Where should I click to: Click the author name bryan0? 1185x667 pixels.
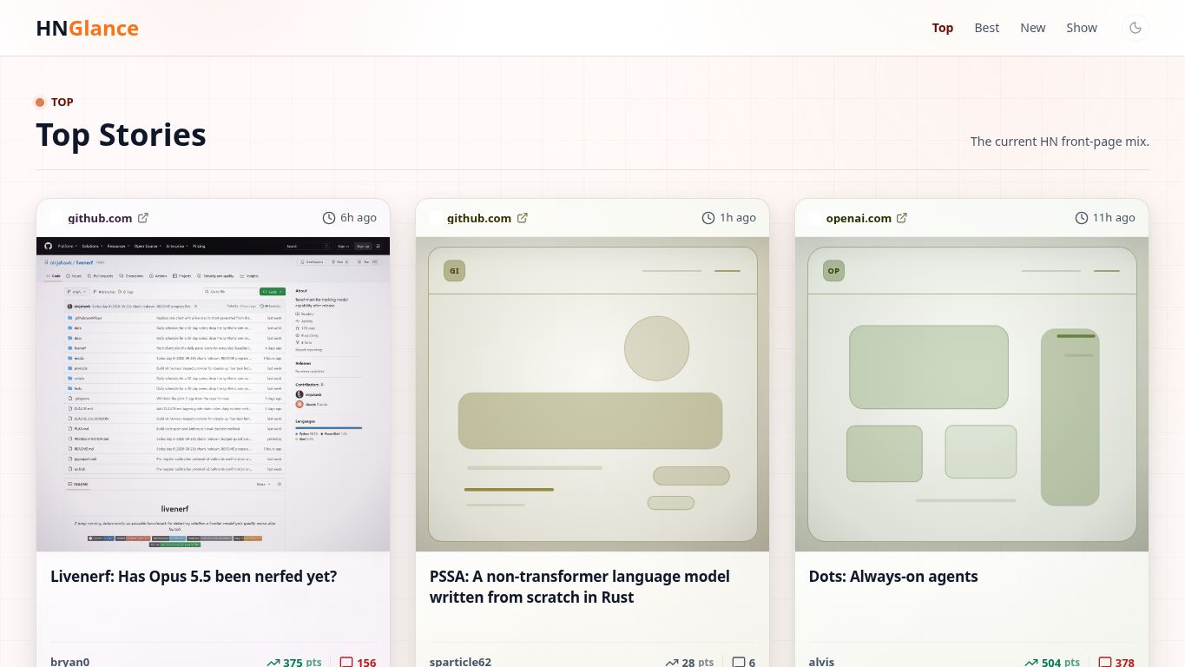[70, 662]
